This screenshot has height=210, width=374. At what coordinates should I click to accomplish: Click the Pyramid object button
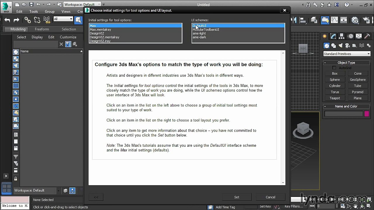358,92
